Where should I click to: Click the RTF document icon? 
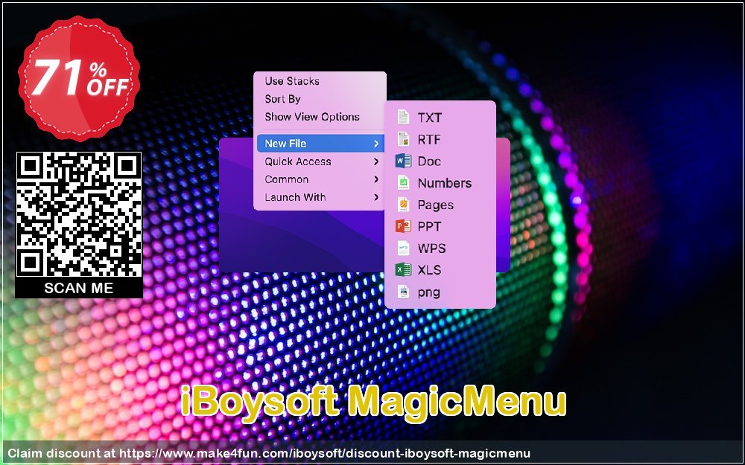(x=403, y=139)
